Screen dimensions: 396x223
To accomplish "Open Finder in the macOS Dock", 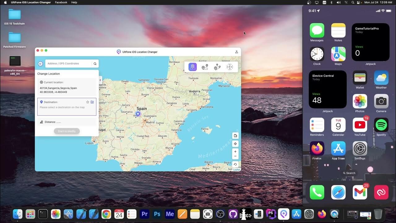I will click(x=18, y=214).
